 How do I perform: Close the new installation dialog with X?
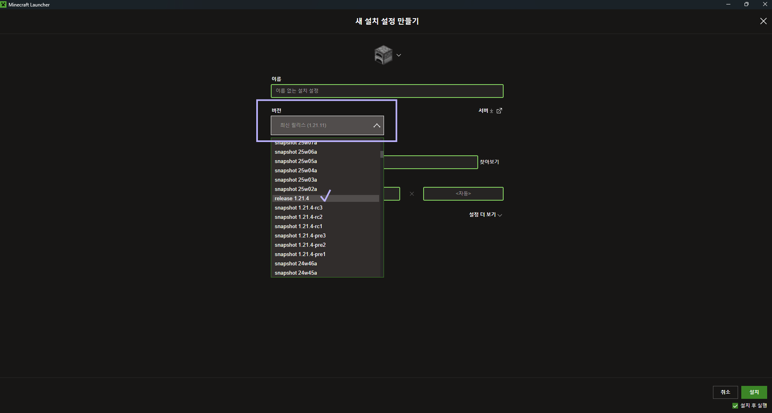tap(763, 21)
